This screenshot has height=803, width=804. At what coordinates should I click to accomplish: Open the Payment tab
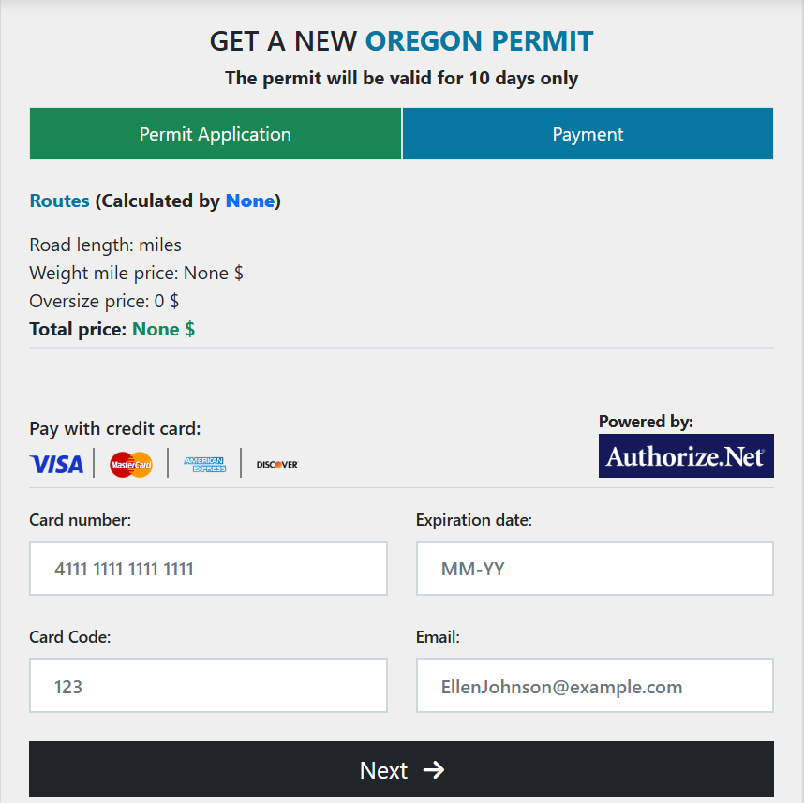(x=588, y=134)
